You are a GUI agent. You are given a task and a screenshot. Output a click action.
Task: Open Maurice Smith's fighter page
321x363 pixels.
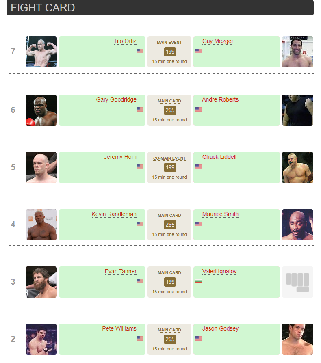pos(220,214)
